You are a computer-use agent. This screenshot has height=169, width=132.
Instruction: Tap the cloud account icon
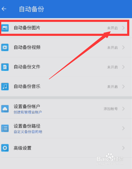(x=5, y=109)
